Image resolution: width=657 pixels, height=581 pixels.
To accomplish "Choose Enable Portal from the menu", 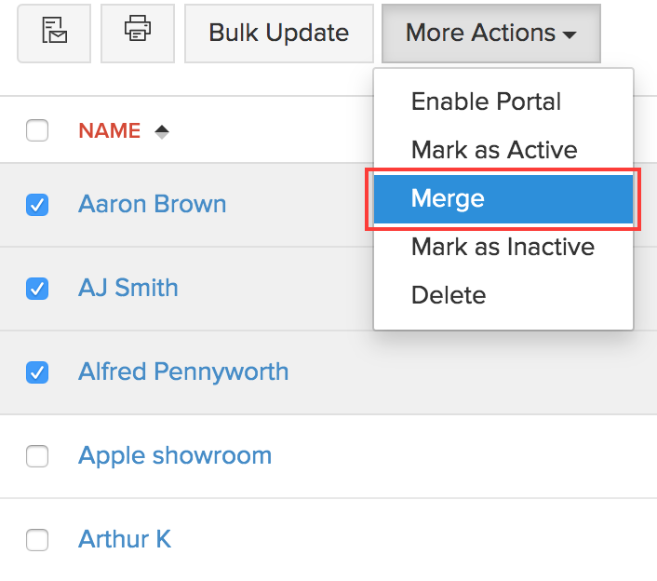I will (x=486, y=101).
